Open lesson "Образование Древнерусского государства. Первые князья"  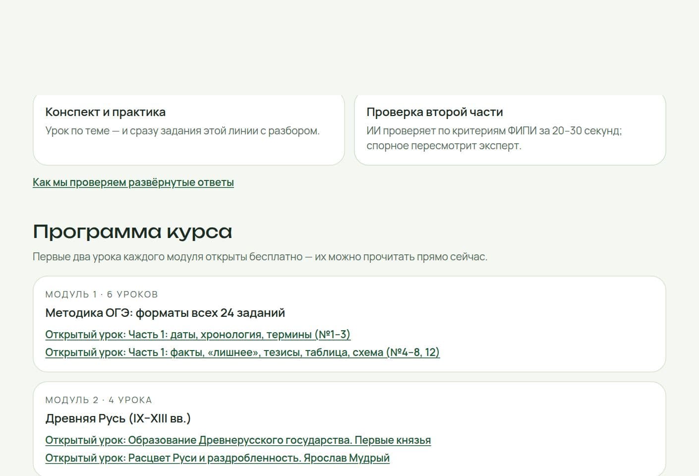point(238,440)
